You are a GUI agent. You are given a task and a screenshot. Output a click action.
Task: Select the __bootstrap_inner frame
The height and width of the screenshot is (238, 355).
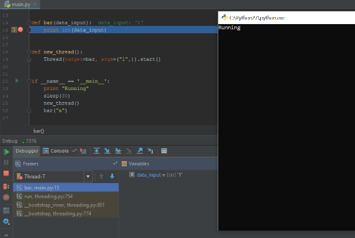[60, 205]
